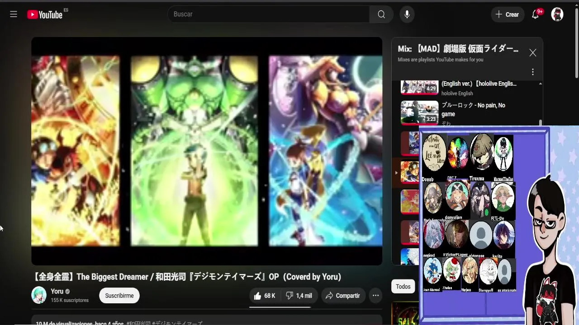The width and height of the screenshot is (579, 325).
Task: Open Mix playlist three-dot options
Action: pos(533,72)
